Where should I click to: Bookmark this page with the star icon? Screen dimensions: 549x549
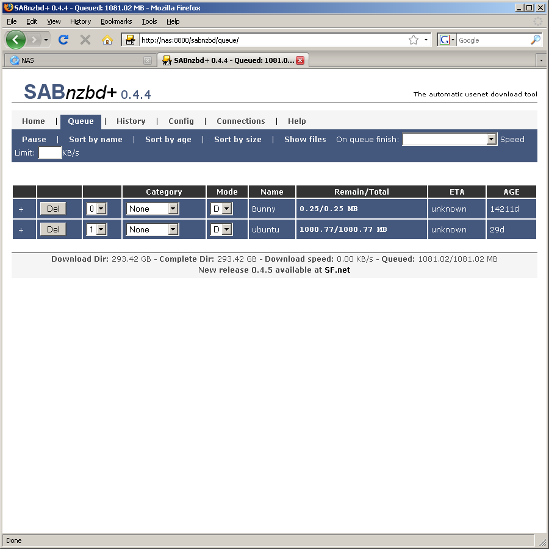point(414,40)
